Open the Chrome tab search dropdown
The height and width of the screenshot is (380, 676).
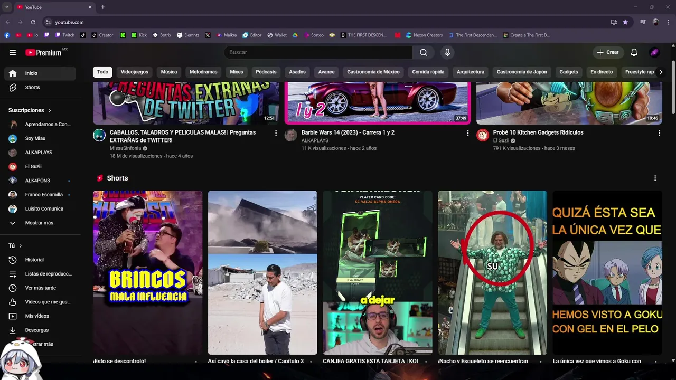point(7,7)
